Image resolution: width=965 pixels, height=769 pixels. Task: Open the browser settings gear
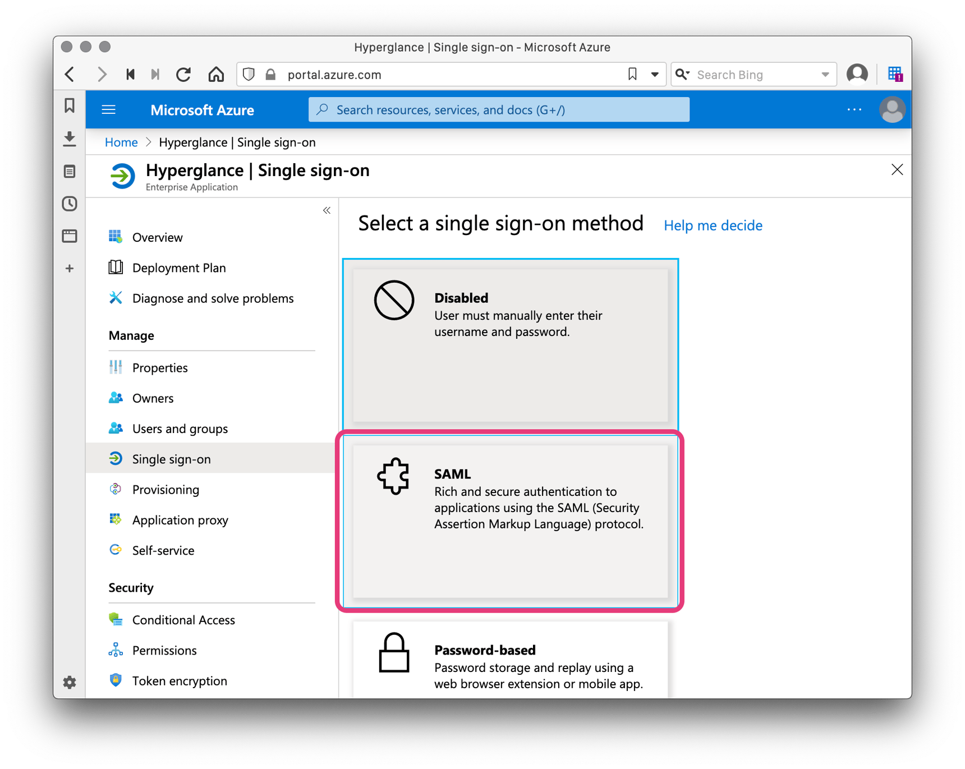click(x=69, y=682)
